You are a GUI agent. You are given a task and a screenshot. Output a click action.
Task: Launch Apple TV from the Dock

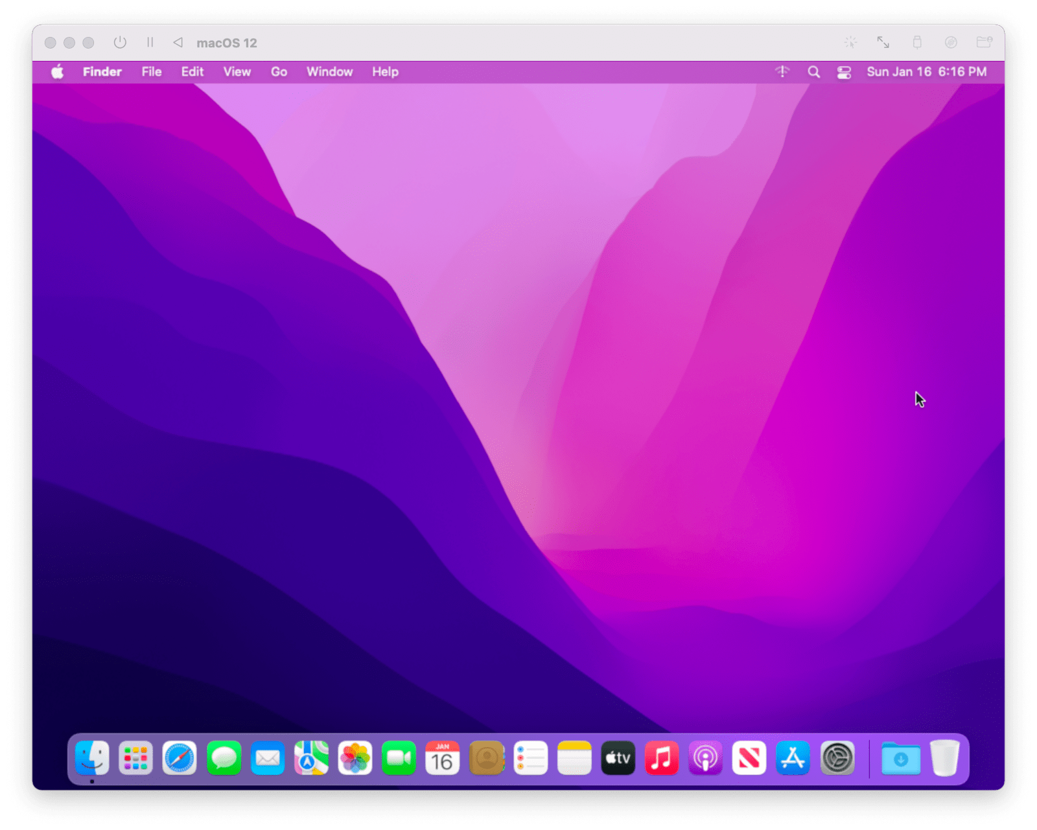618,758
